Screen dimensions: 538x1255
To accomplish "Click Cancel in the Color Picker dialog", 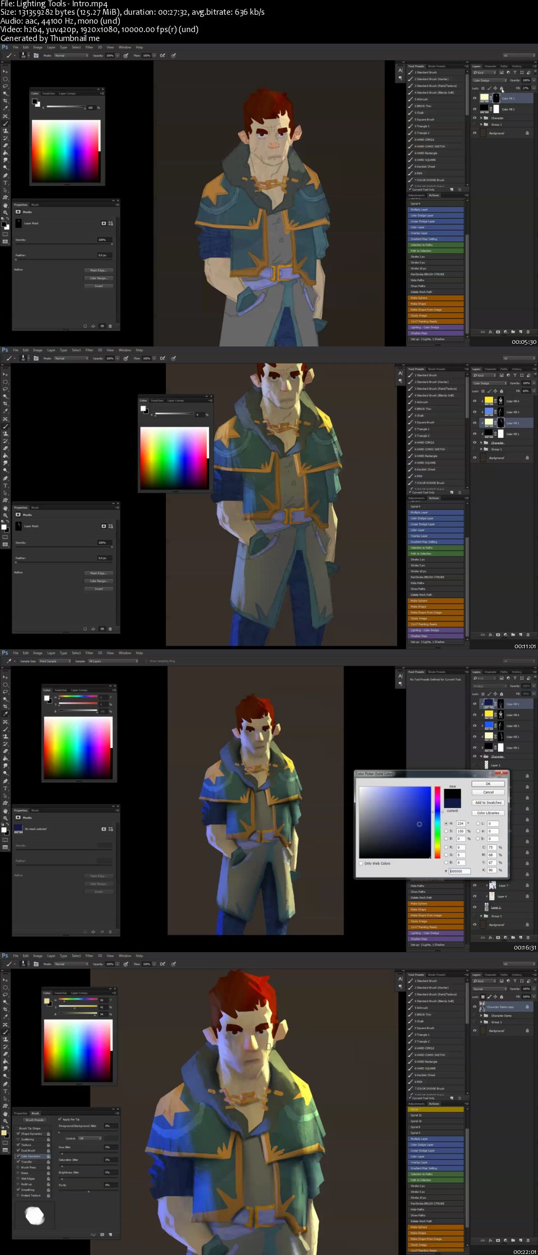I will coord(488,792).
